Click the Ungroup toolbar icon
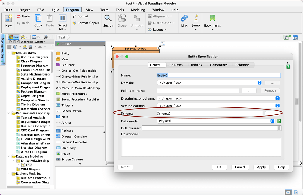The width and height of the screenshot is (303, 195). 137,20
